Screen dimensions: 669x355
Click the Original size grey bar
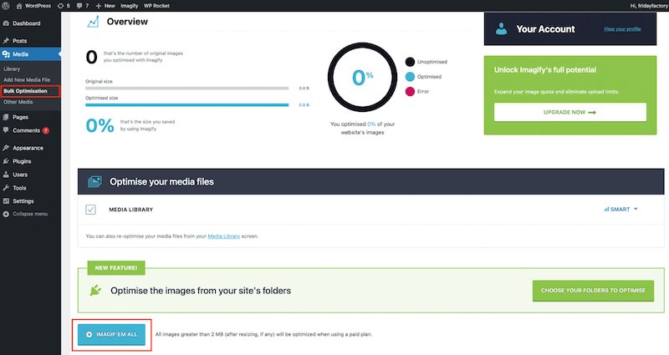pos(186,89)
